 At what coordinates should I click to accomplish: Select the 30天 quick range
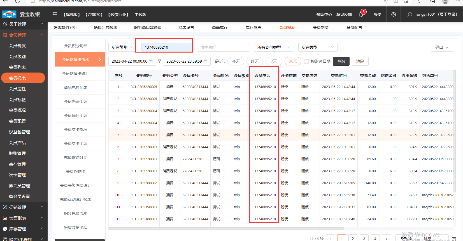[x=293, y=61]
